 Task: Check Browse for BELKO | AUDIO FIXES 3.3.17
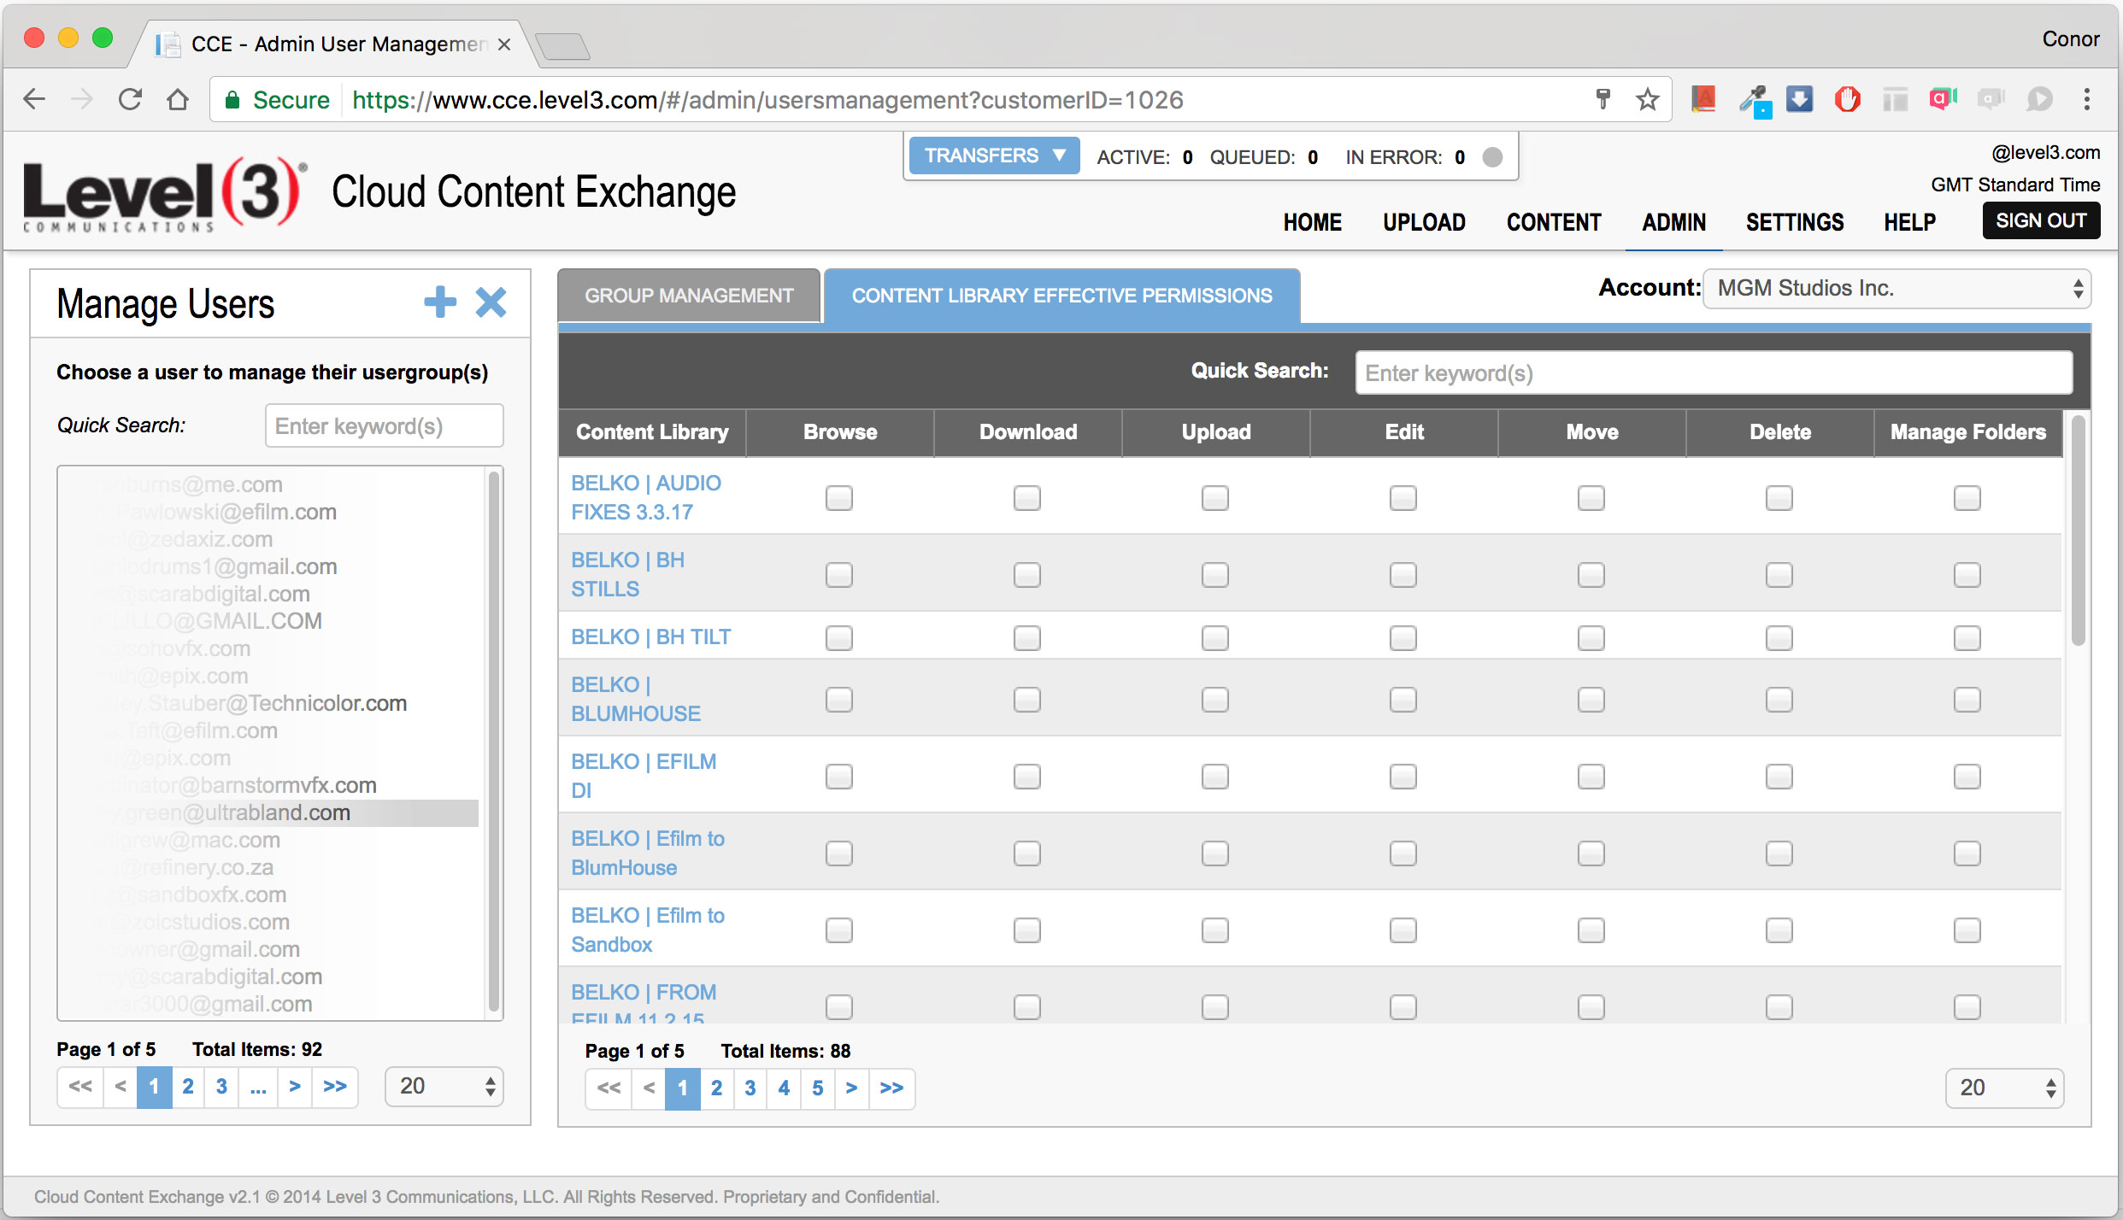839,497
